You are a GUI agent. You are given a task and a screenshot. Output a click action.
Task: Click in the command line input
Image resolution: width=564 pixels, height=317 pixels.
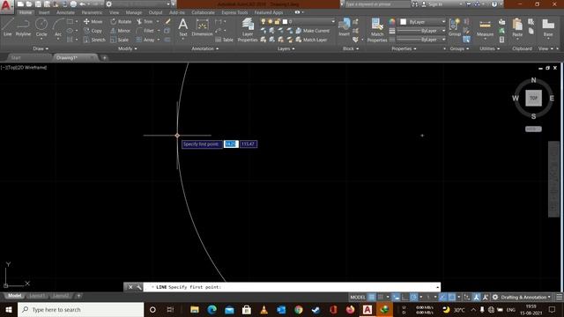coord(292,287)
